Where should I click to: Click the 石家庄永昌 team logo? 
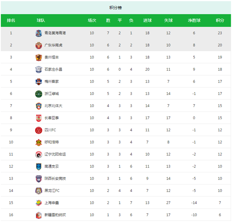tap(39, 70)
